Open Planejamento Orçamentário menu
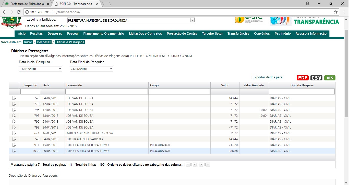The image size is (349, 185). 104,34
